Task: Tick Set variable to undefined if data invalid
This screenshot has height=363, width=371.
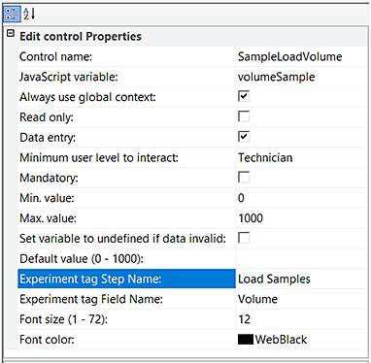Action: point(244,238)
